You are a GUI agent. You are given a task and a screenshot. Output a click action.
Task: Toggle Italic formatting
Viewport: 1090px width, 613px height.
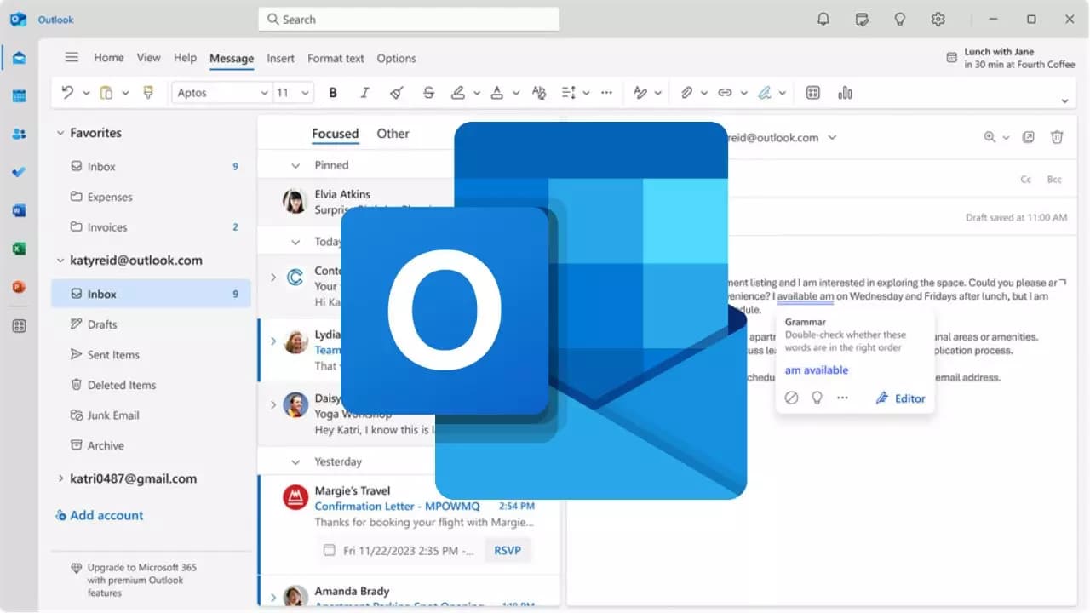click(364, 93)
